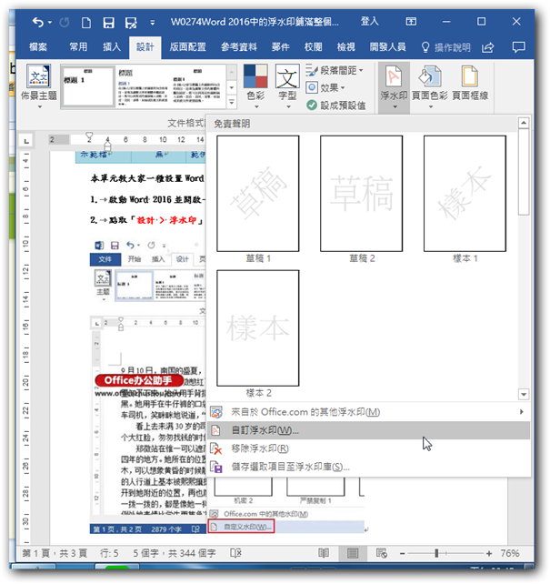The height and width of the screenshot is (584, 550).
Task: Open the 開發人員 tab
Action: point(387,47)
